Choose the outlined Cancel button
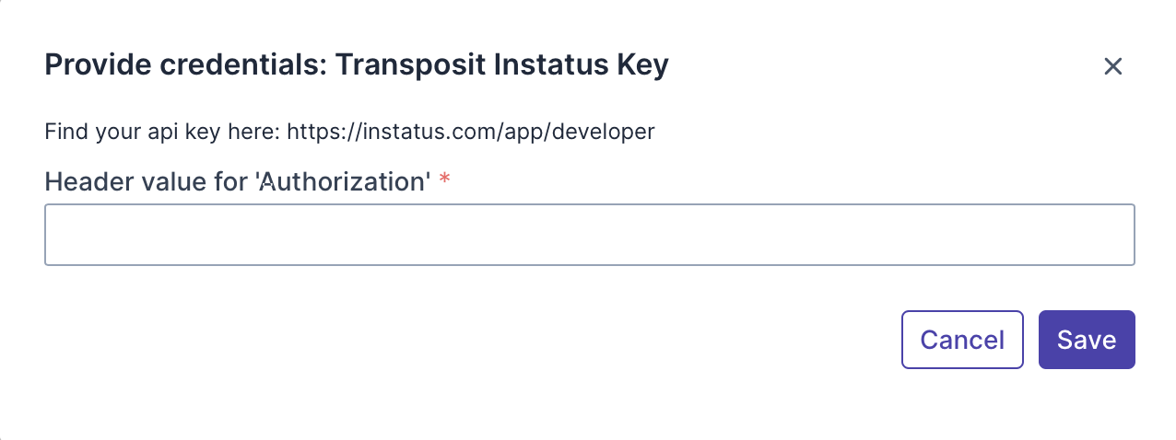Screen dimensions: 1176x440 (961, 340)
